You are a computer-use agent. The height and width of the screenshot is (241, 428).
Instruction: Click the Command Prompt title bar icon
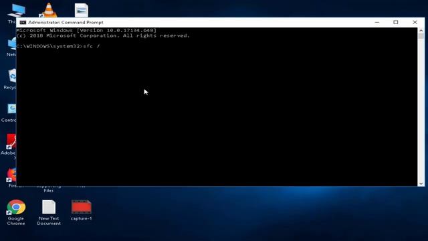pos(23,22)
